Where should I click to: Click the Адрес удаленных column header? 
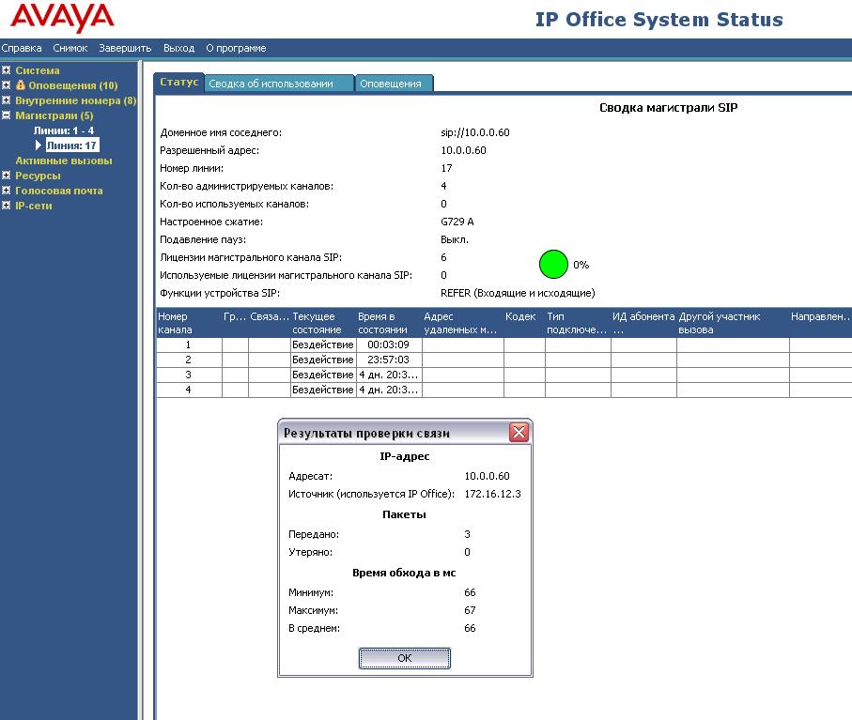(463, 323)
